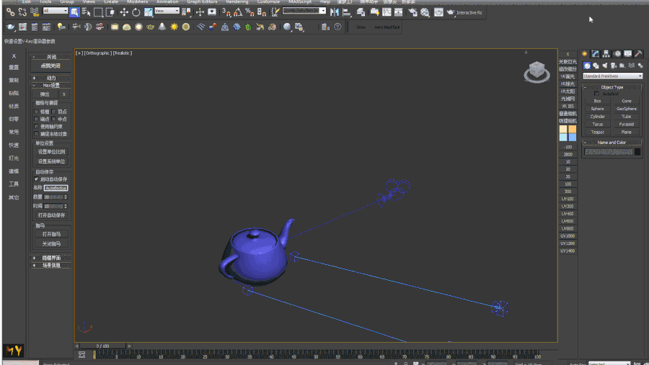Toggle the 使用轴约束 checkbox
The width and height of the screenshot is (649, 365).
pyautogui.click(x=36, y=127)
